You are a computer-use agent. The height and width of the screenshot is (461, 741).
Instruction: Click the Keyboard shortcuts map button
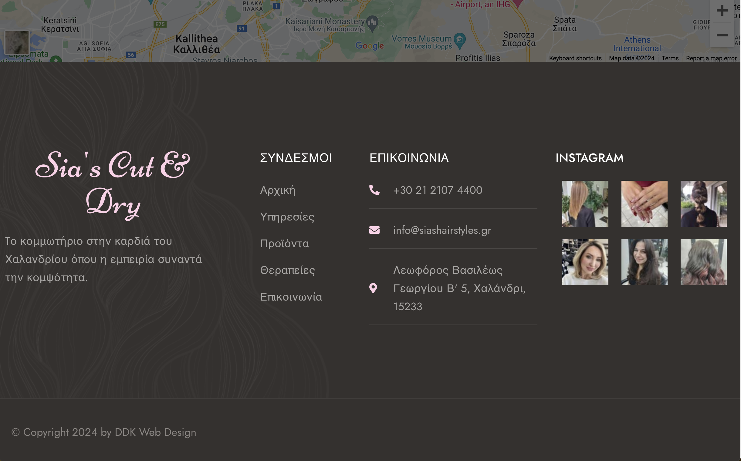575,58
